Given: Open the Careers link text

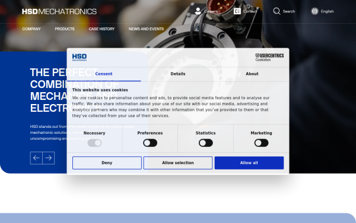Looking at the screenshot, I should pyautogui.click(x=211, y=11).
